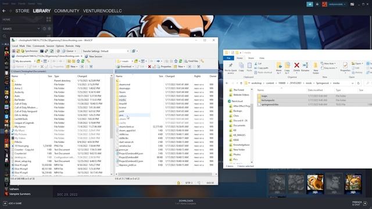Image resolution: width=372 pixels, height=209 pixels.
Task: Switch to the Share tab in File Explorer
Action: pyautogui.click(x=251, y=58)
